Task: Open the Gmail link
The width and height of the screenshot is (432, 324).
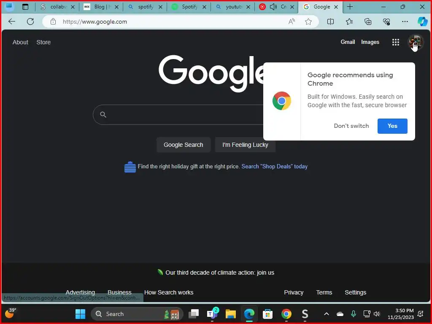Action: [x=348, y=42]
